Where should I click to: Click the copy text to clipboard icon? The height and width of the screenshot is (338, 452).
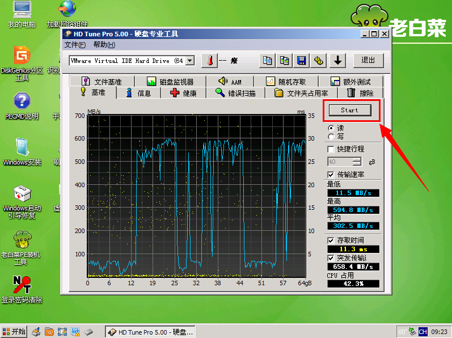pos(267,61)
